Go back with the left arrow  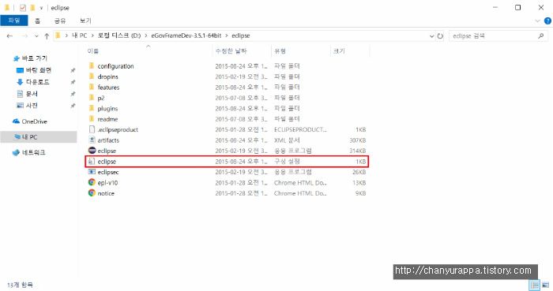click(x=9, y=36)
